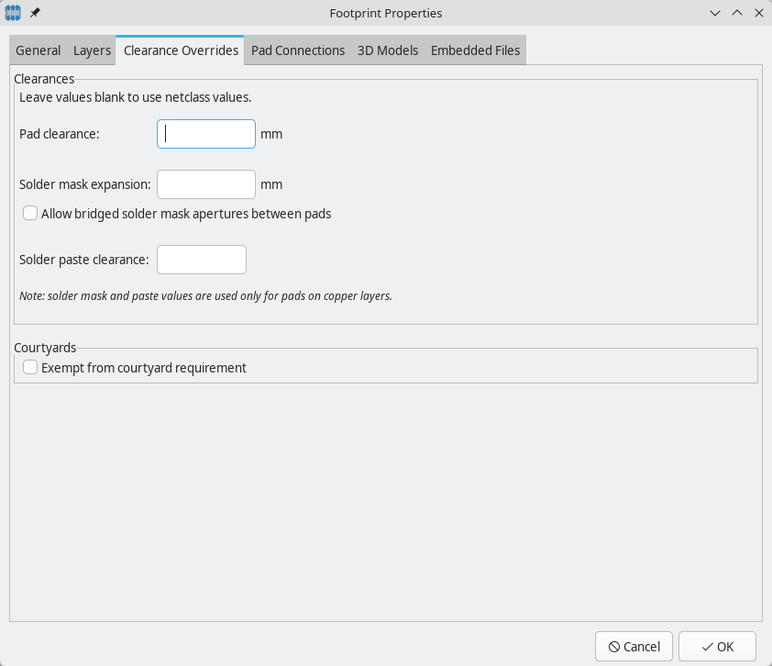Open the Layers tab
This screenshot has width=772, height=666.
coord(91,50)
